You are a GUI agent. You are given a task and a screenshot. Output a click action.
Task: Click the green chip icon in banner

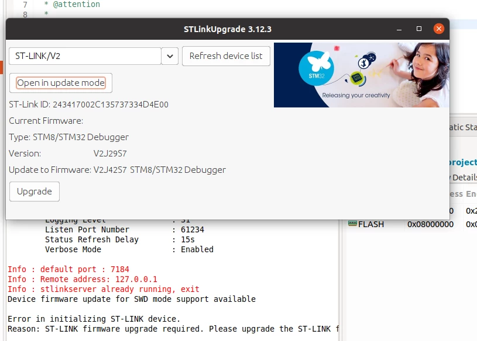[357, 78]
